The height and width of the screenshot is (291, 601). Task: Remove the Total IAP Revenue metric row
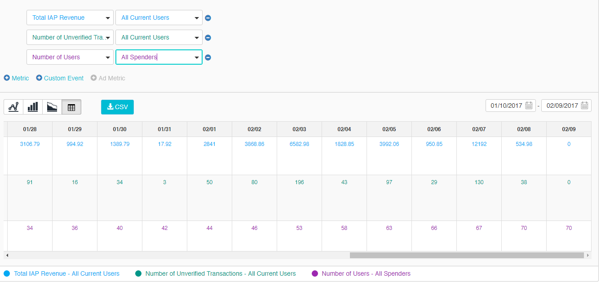click(208, 18)
